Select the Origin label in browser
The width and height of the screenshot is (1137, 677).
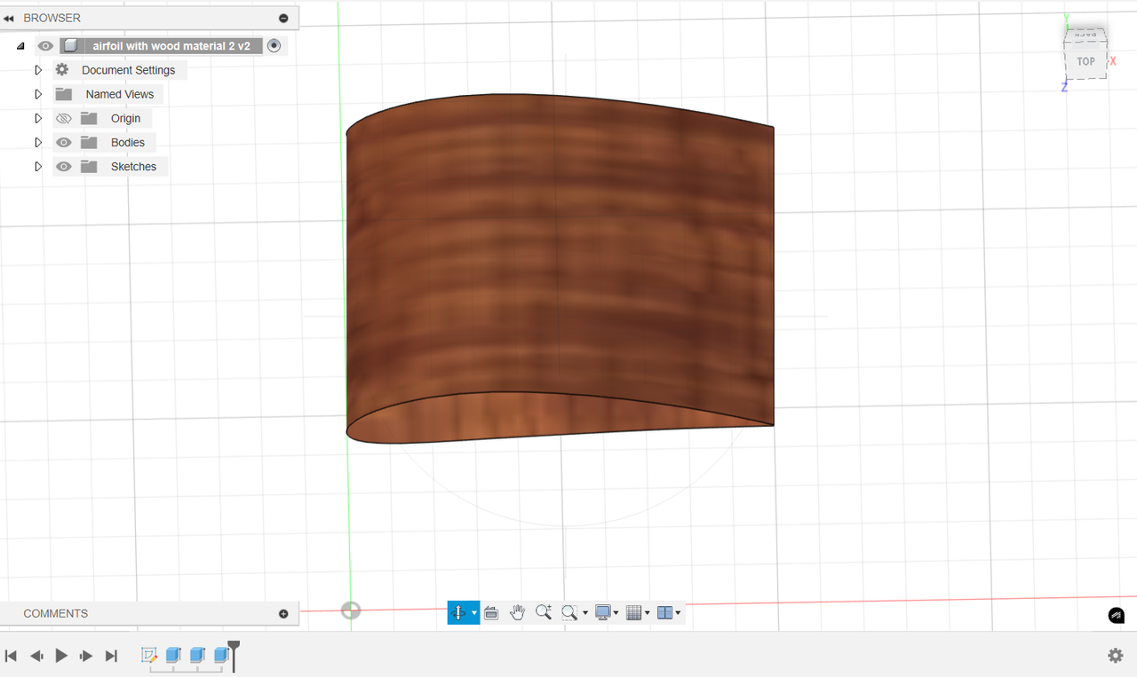point(125,118)
